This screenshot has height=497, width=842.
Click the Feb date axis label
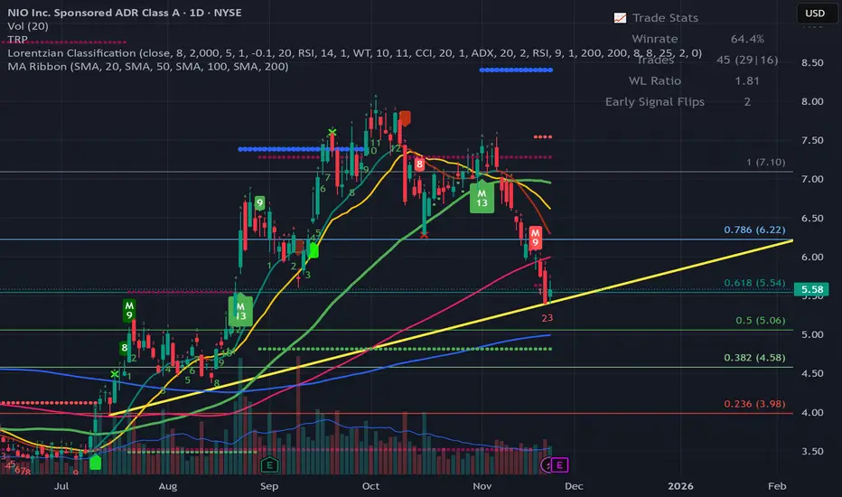point(777,486)
